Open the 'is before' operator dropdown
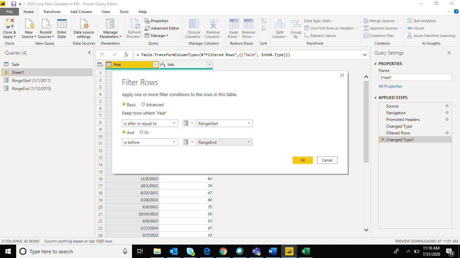The width and height of the screenshot is (460, 258). pyautogui.click(x=150, y=142)
